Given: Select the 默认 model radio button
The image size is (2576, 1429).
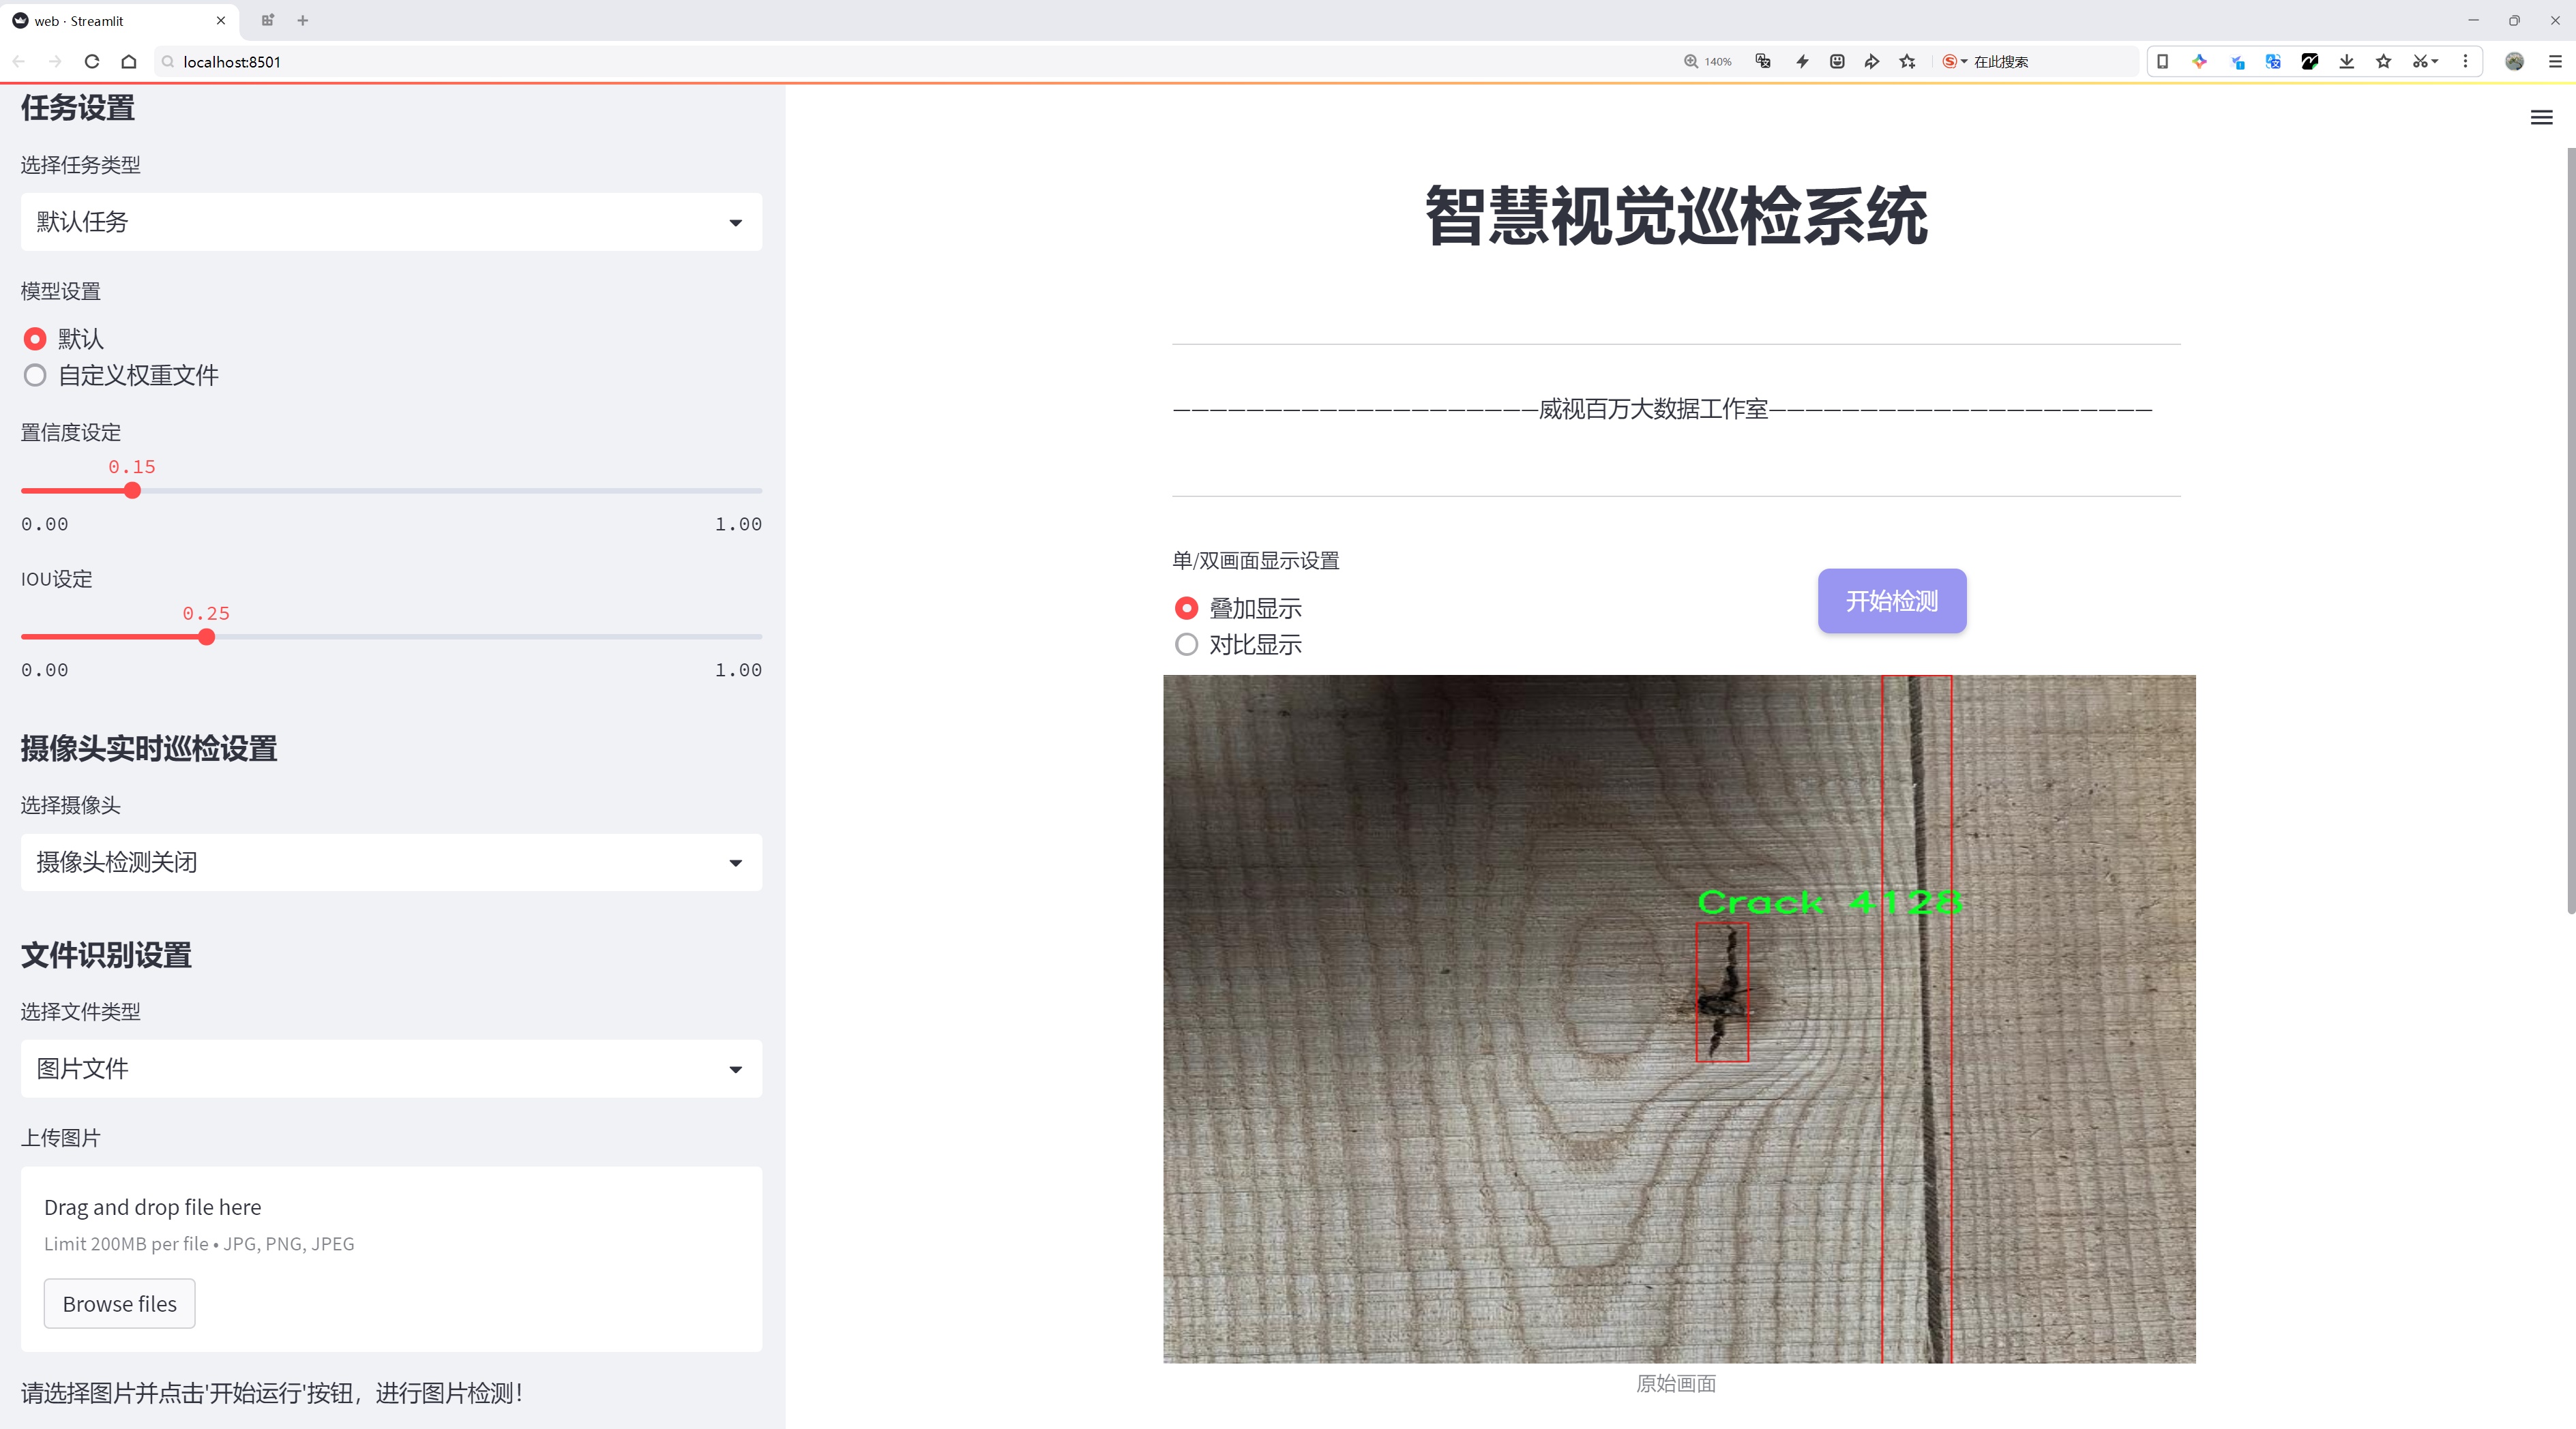Looking at the screenshot, I should pyautogui.click(x=35, y=339).
